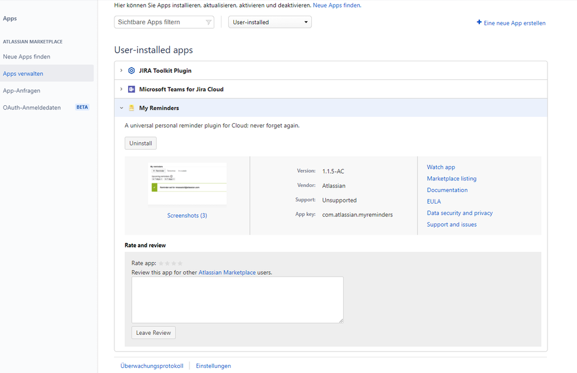Viewport: 577px width, 373px height.
Task: Rate the app four stars
Action: tap(180, 263)
